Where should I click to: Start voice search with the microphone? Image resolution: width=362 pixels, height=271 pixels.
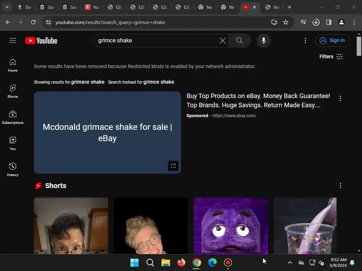(x=263, y=41)
